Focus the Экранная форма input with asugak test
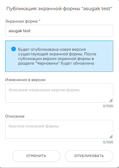Viewport: 119px width, 168px height. point(59,31)
